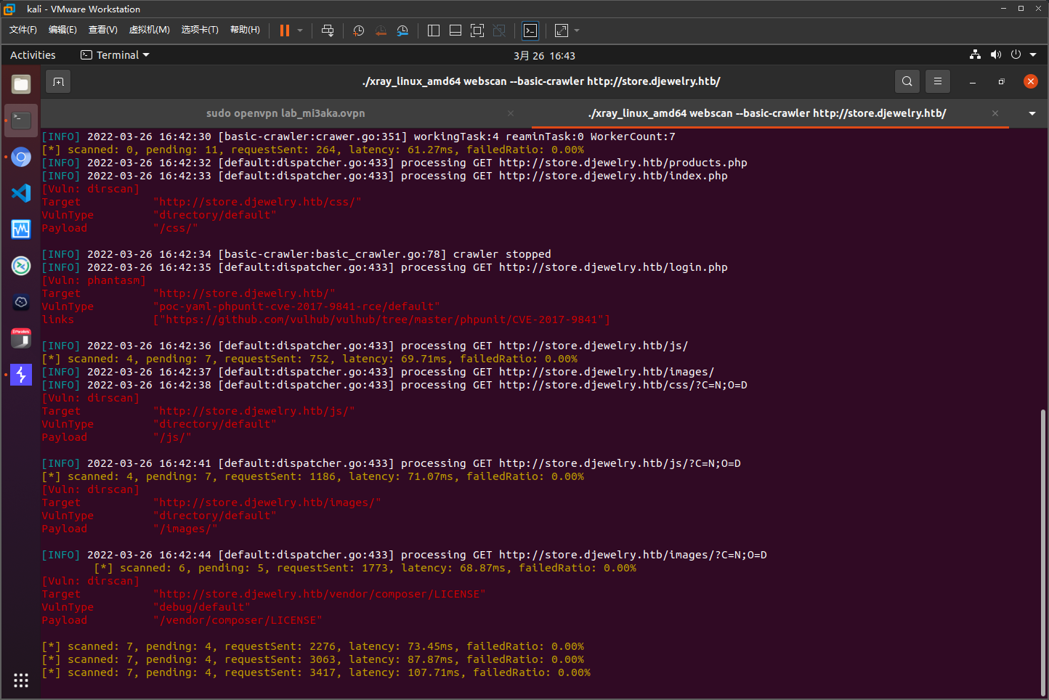Open the terminal search icon
The height and width of the screenshot is (700, 1049).
click(907, 81)
